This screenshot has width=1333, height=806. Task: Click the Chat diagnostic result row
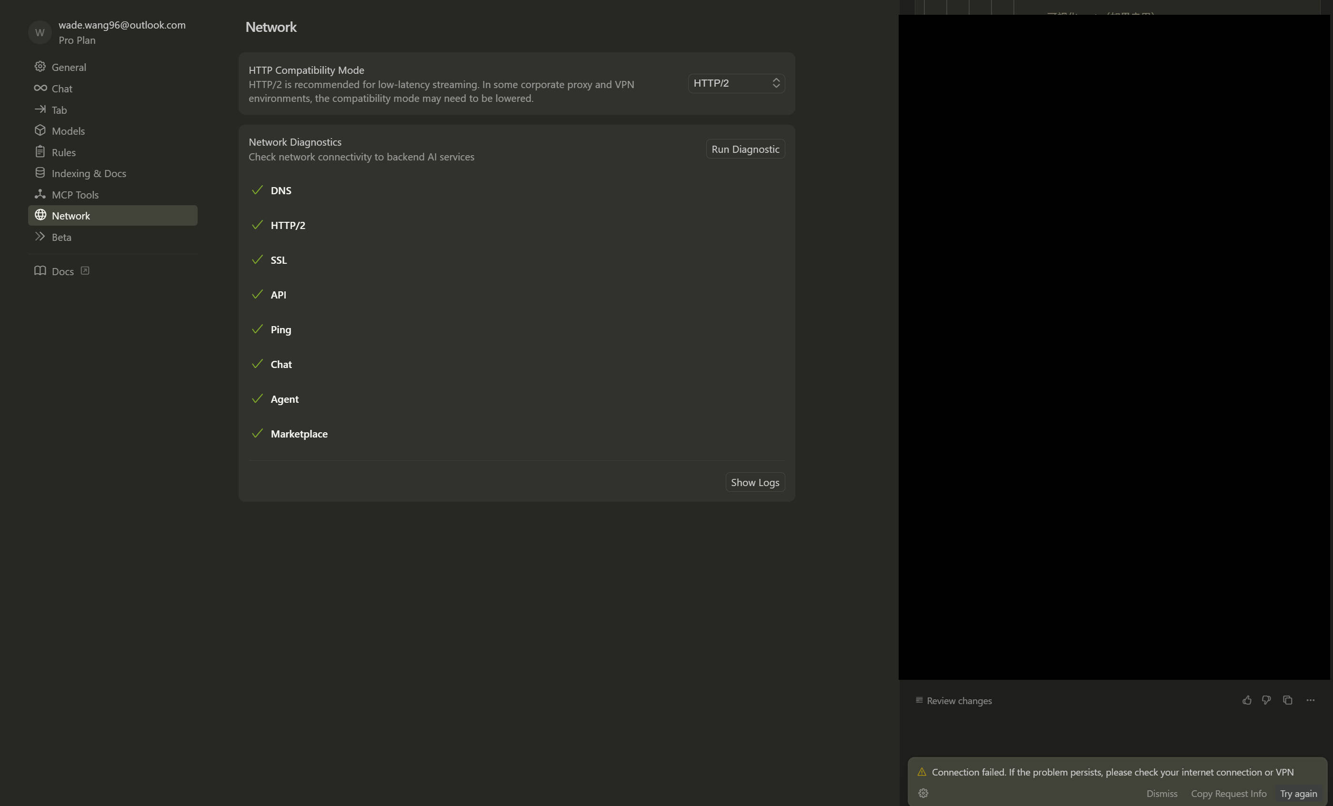517,364
